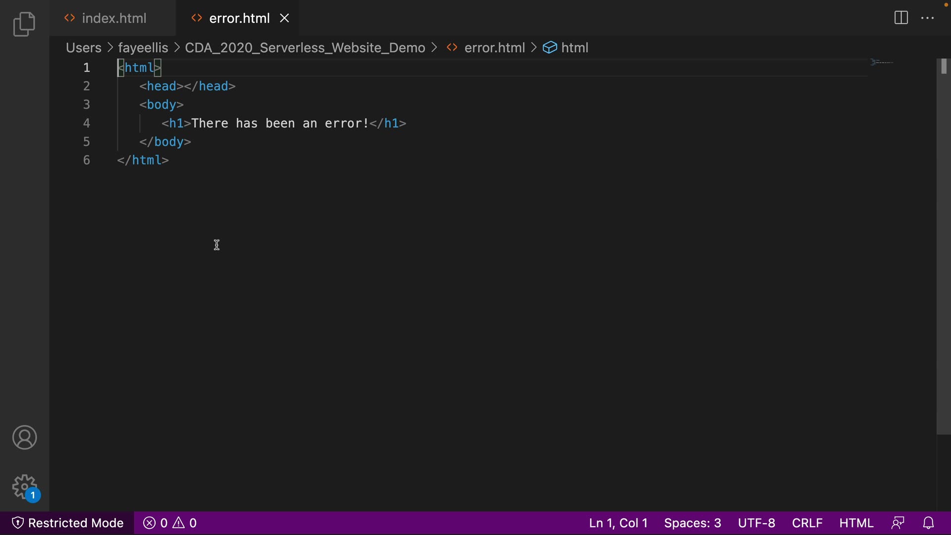Open notifications bell in status bar
The image size is (951, 535).
coord(929,523)
